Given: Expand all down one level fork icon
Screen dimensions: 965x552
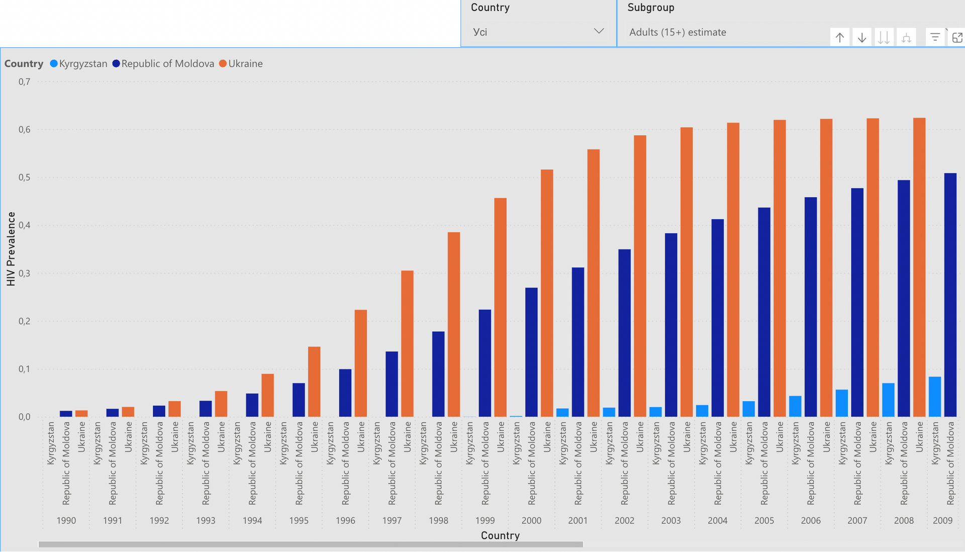Looking at the screenshot, I should 906,37.
